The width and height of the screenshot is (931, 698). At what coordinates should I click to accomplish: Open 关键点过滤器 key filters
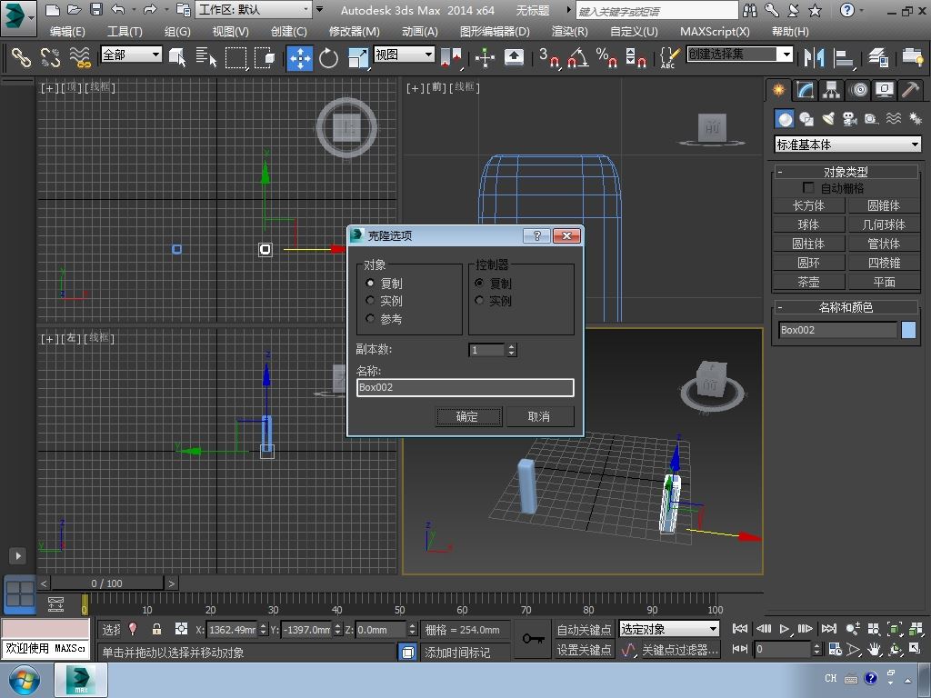[680, 651]
